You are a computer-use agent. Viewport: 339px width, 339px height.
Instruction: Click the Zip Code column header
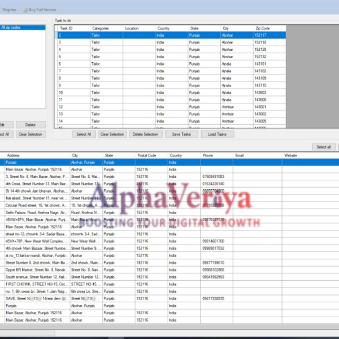270,28
